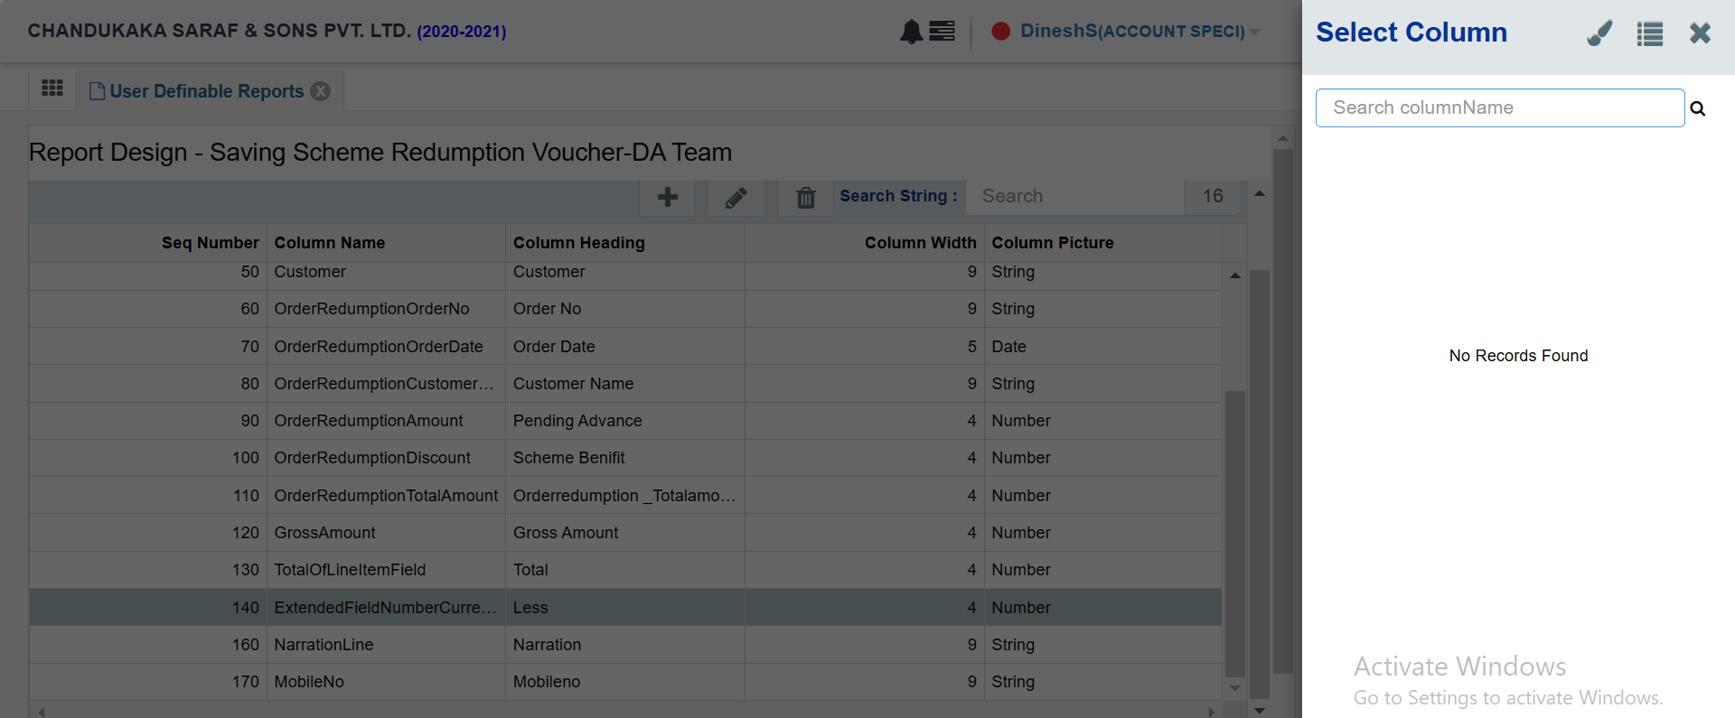Select the OrderRedumptionDiscount row

pyautogui.click(x=625, y=458)
